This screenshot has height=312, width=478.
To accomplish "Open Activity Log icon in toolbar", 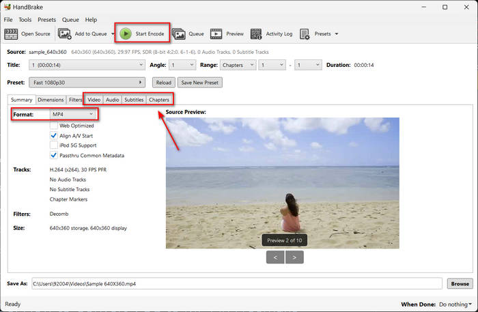I will click(256, 34).
